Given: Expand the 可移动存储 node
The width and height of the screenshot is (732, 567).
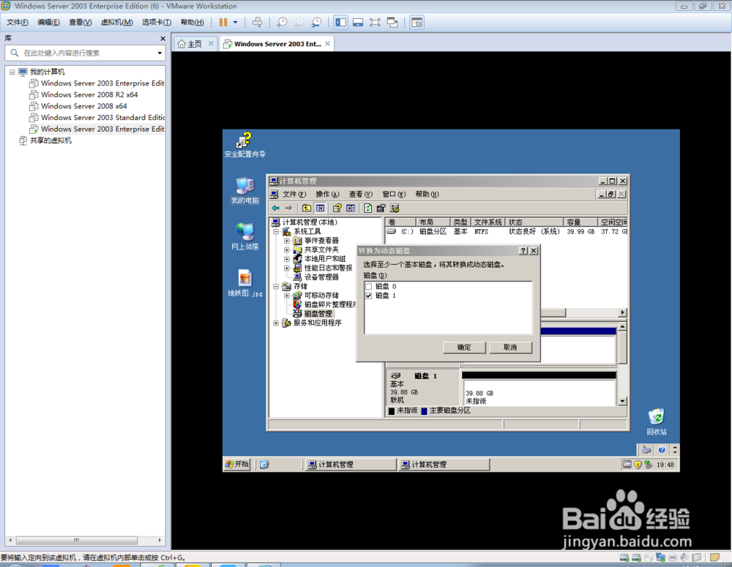Looking at the screenshot, I should (287, 296).
